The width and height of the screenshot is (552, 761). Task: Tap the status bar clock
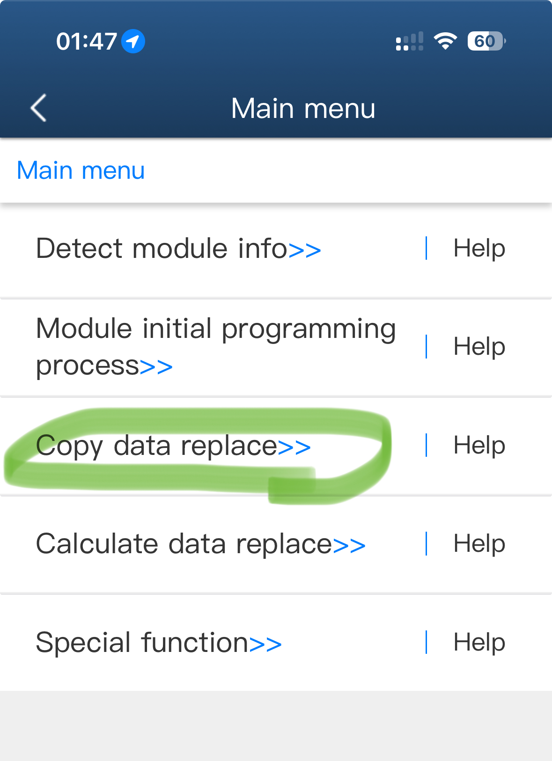point(87,41)
